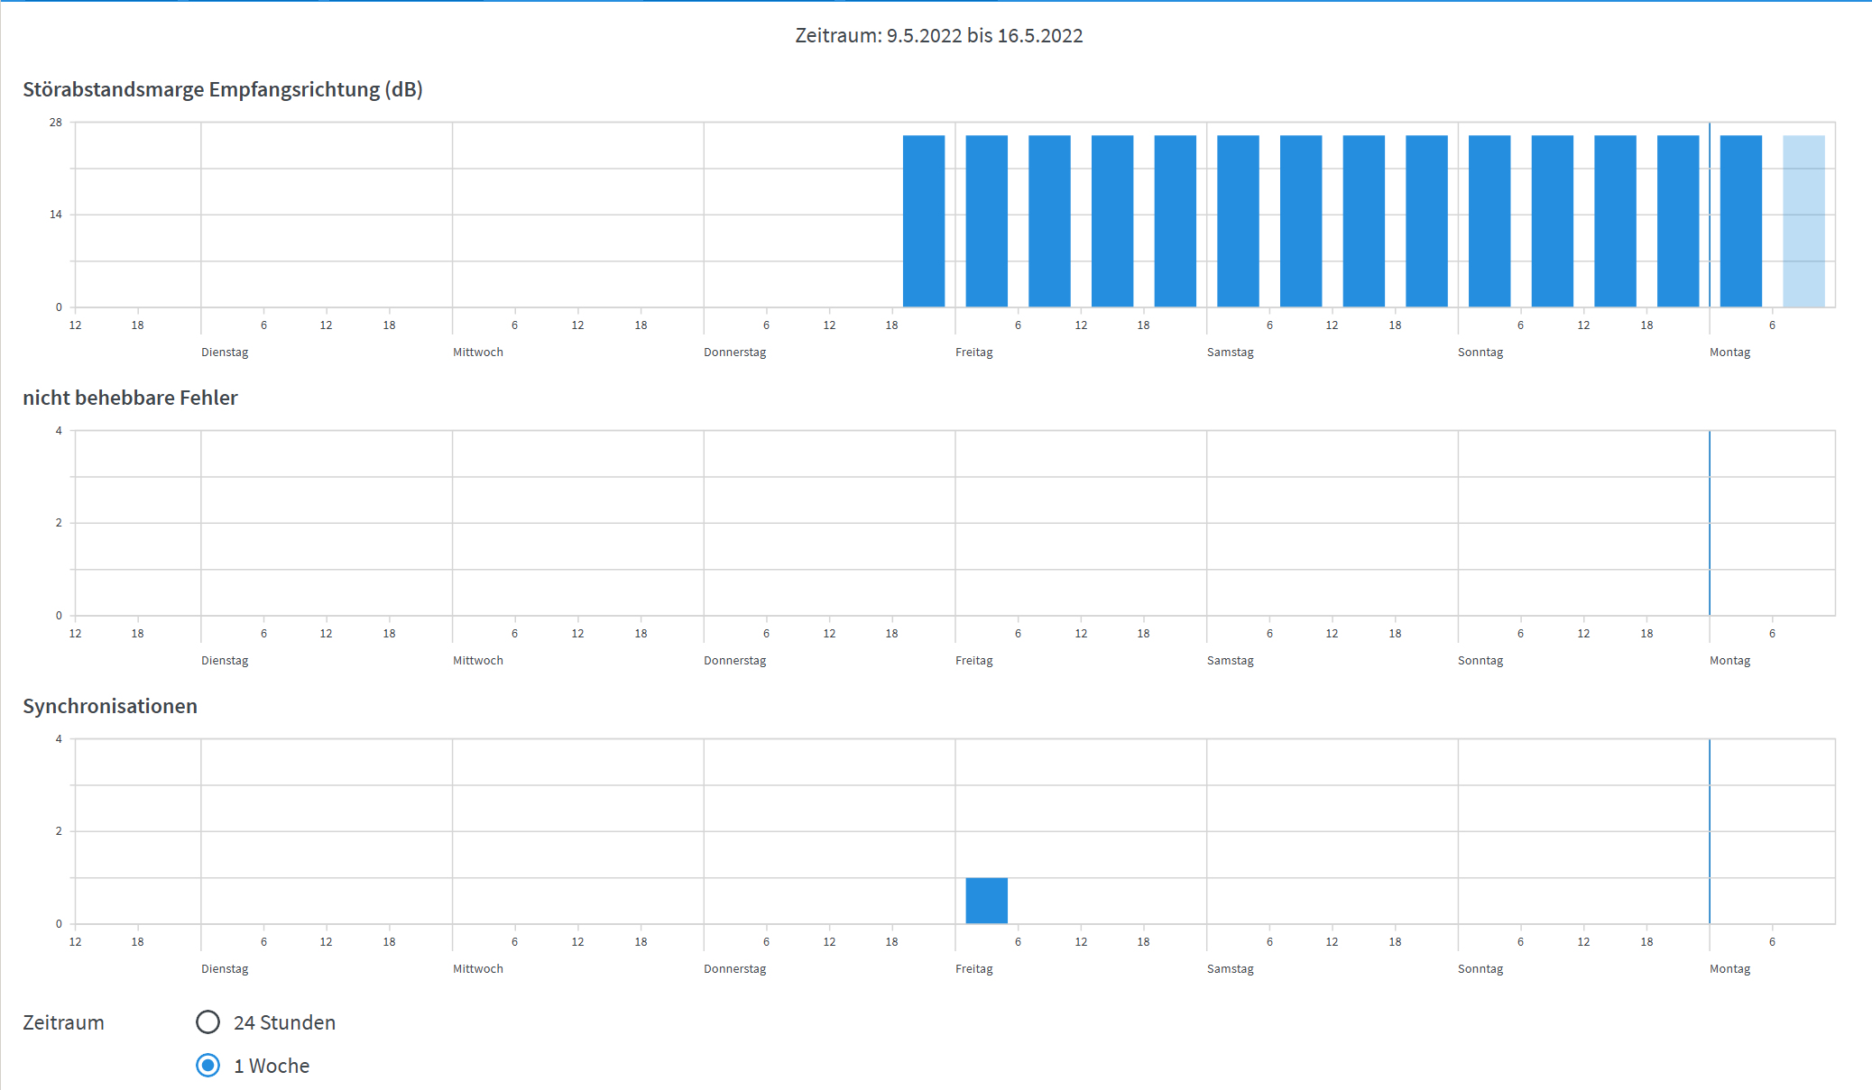Click the 1 Woche label text
The image size is (1872, 1090).
pyautogui.click(x=272, y=1066)
